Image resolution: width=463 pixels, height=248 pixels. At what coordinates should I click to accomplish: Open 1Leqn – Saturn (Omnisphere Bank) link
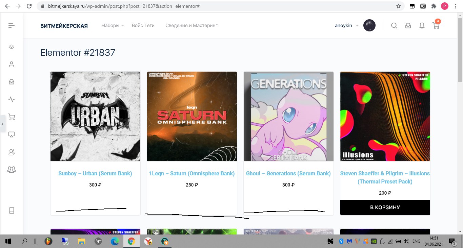(192, 173)
